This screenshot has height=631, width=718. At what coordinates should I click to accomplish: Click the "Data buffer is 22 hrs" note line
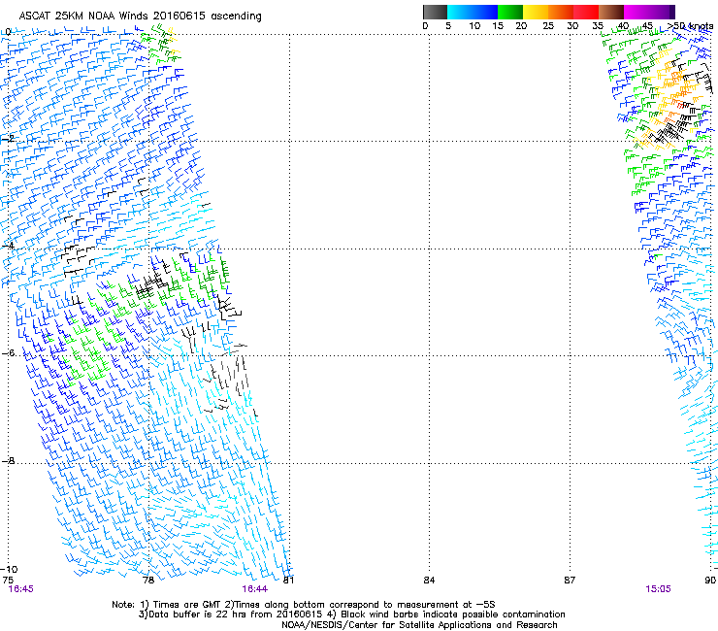[x=351, y=614]
